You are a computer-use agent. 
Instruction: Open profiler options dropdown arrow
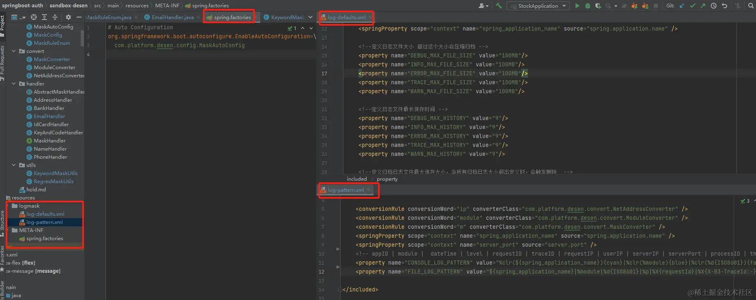[x=615, y=6]
